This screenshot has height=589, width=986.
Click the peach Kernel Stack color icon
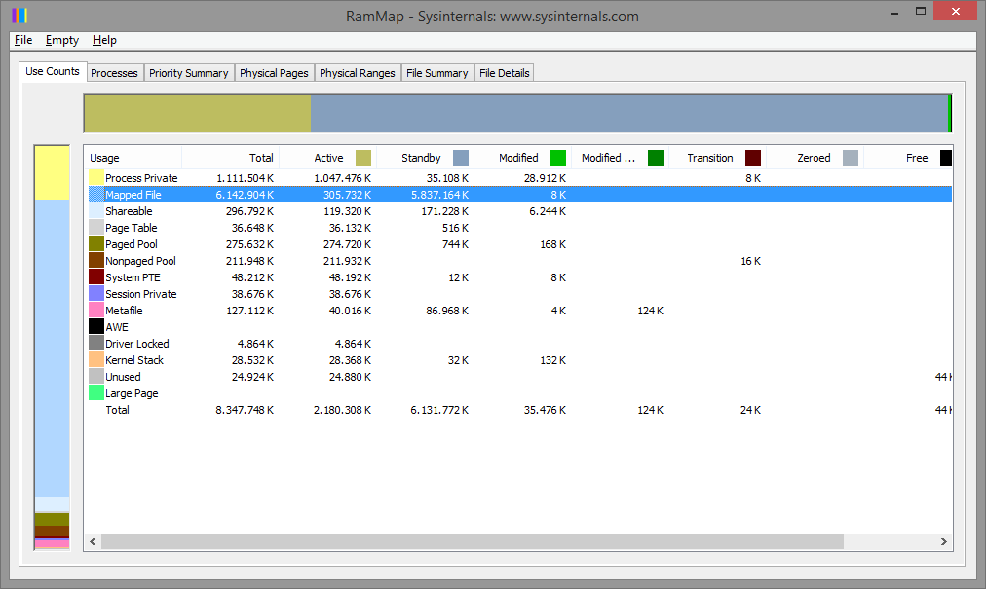click(96, 360)
